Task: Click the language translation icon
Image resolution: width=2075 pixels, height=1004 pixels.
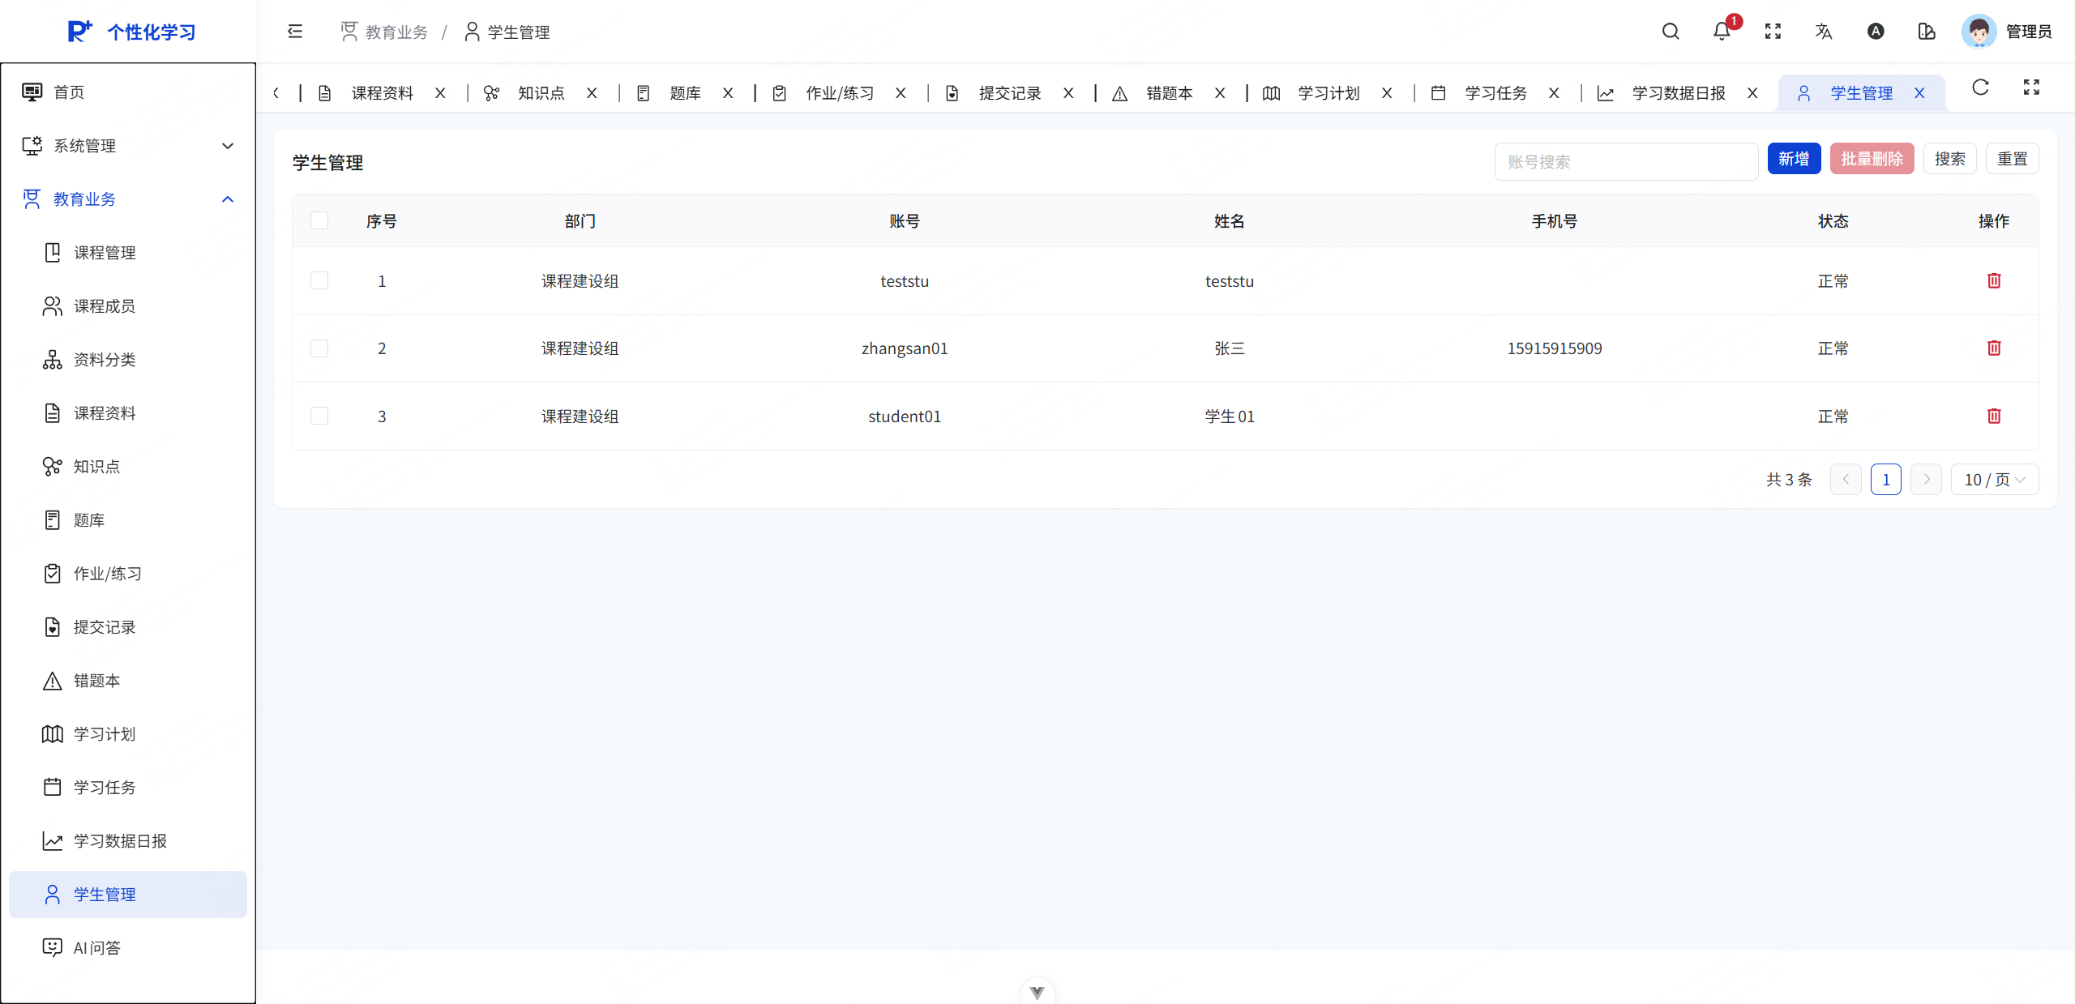Action: (x=1824, y=32)
